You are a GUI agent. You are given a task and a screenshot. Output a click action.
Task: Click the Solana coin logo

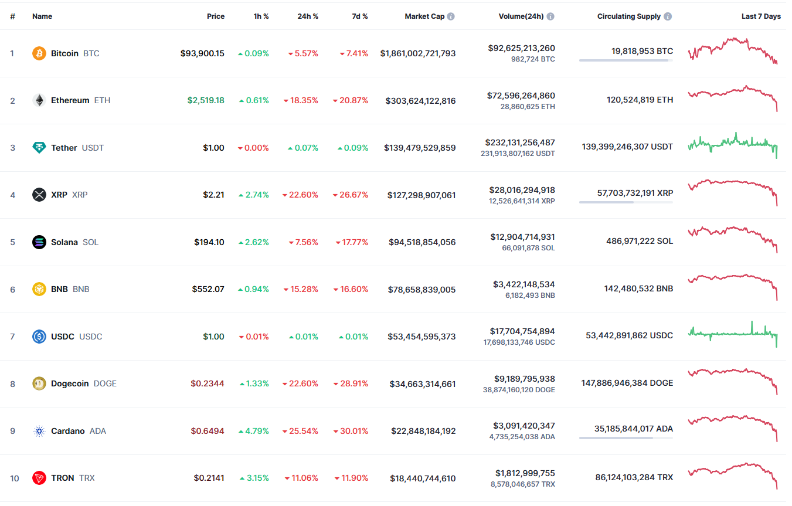(39, 242)
